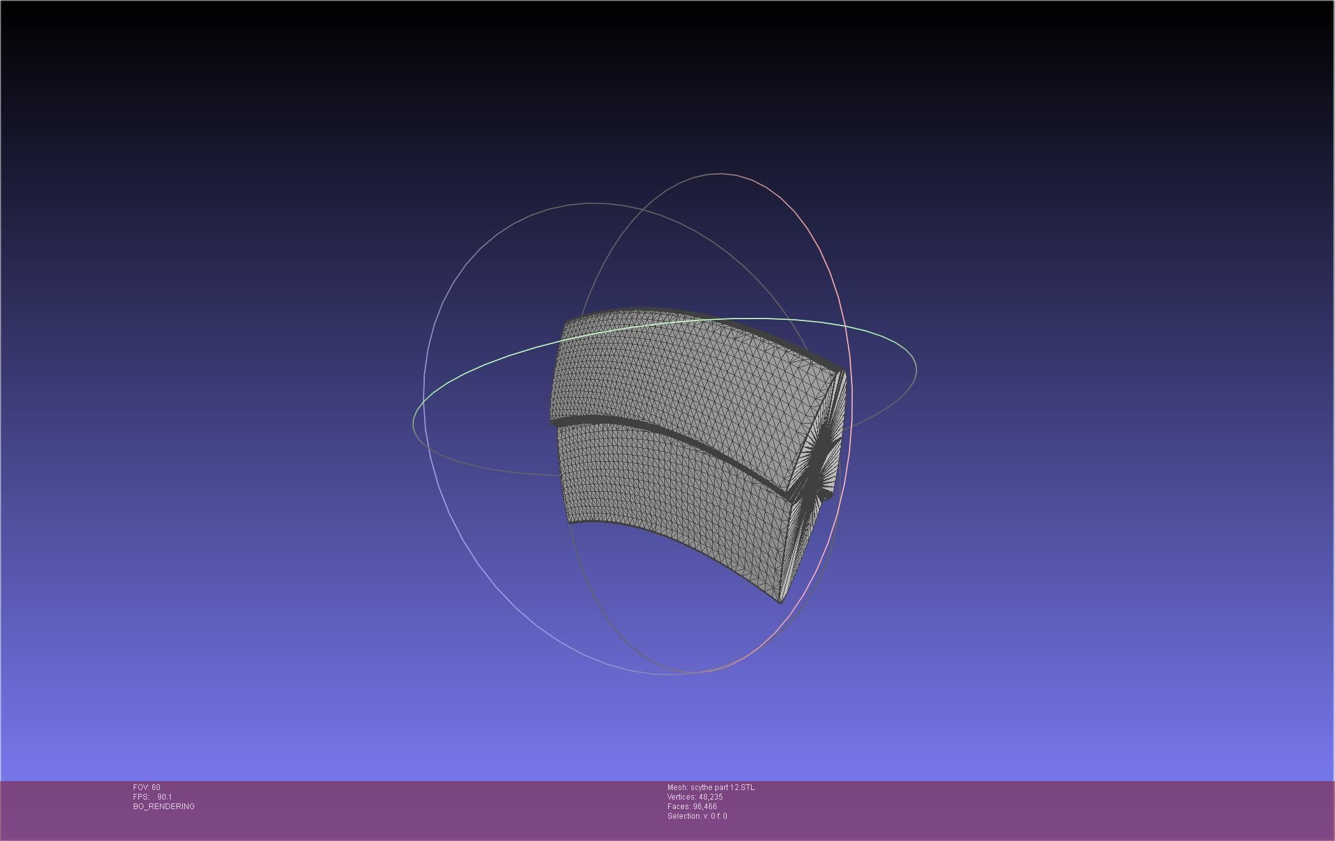Click the top-left corner of the mesh

pos(566,323)
